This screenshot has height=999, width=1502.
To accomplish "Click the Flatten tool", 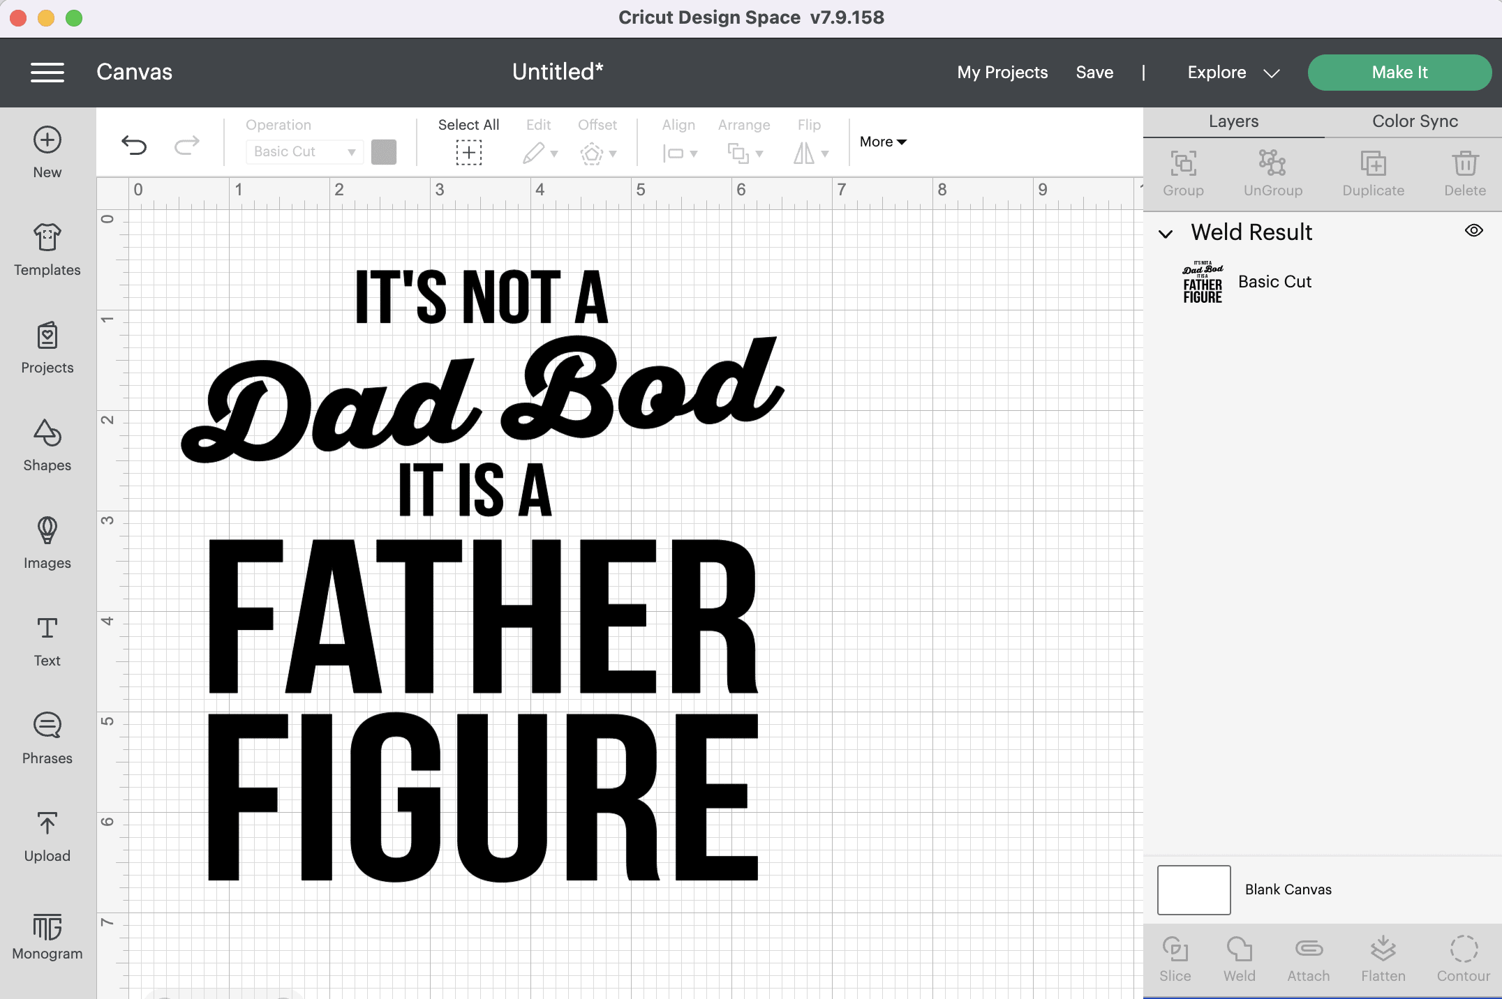I will [1383, 959].
